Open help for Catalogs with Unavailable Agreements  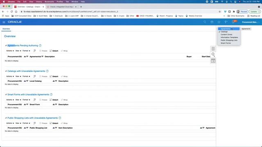point(47,71)
